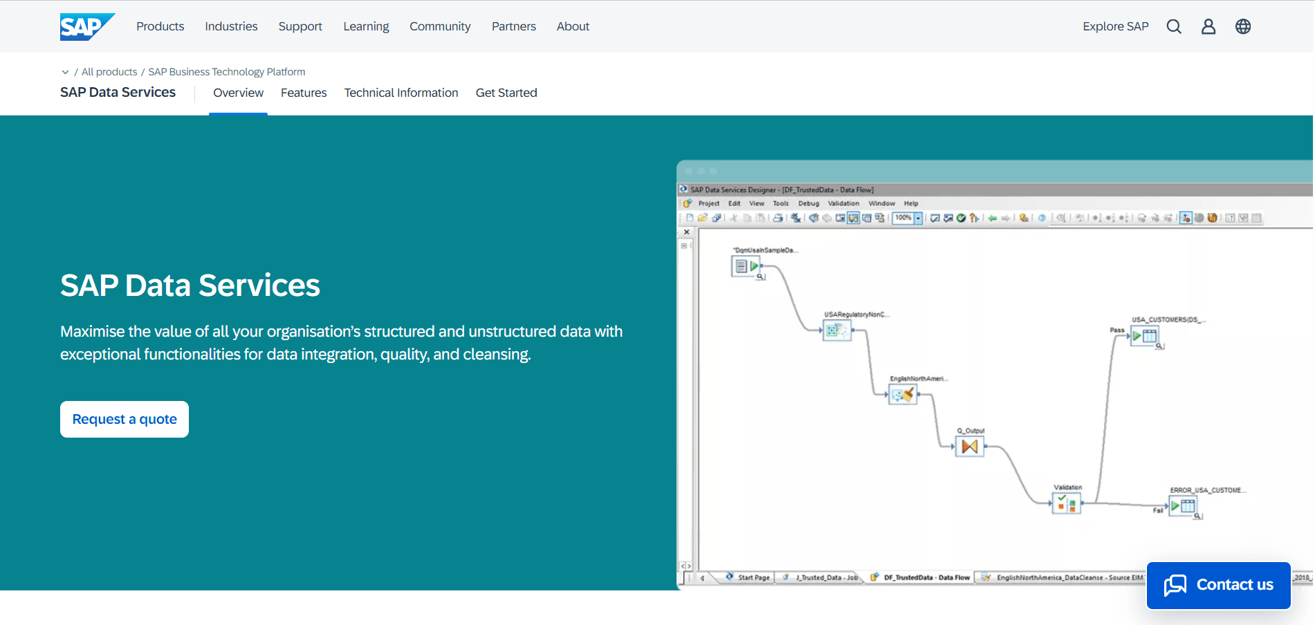Switch to EnglishNorthAmerica_DataCleanse tab
The height and width of the screenshot is (625, 1315).
(x=1062, y=577)
